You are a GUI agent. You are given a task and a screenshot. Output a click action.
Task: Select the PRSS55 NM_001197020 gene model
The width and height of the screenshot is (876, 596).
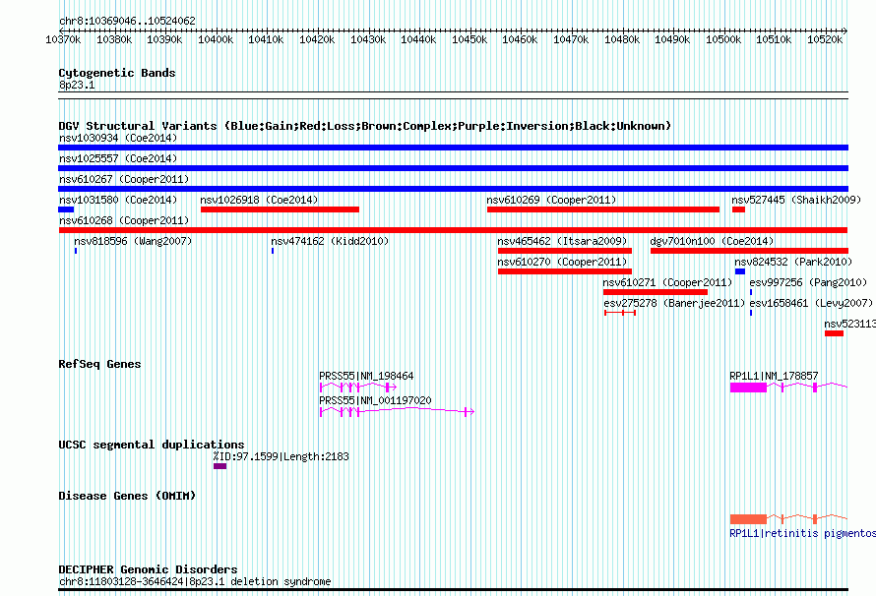tap(397, 411)
